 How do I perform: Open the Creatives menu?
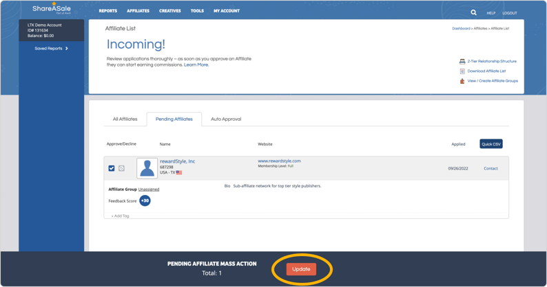[169, 11]
